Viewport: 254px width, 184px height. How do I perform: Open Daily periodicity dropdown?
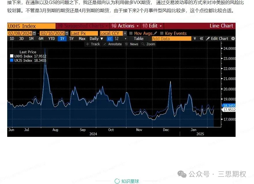96,39
